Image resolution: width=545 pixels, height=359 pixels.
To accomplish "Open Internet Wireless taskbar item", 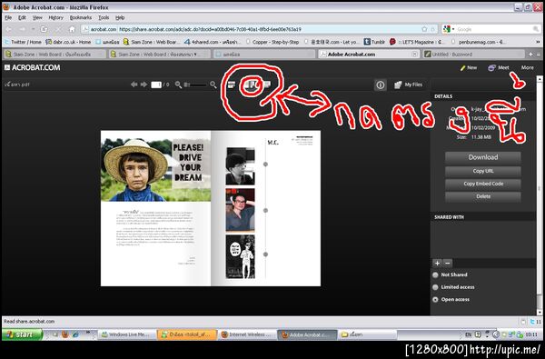I will pos(247,334).
